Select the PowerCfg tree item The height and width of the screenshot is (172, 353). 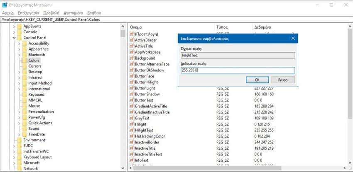[37, 117]
